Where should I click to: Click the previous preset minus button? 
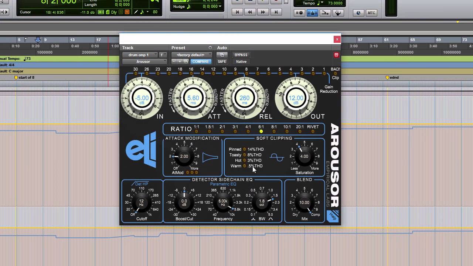[174, 61]
